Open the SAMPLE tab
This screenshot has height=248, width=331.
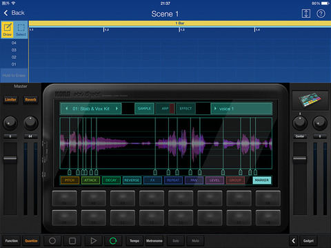[144, 108]
